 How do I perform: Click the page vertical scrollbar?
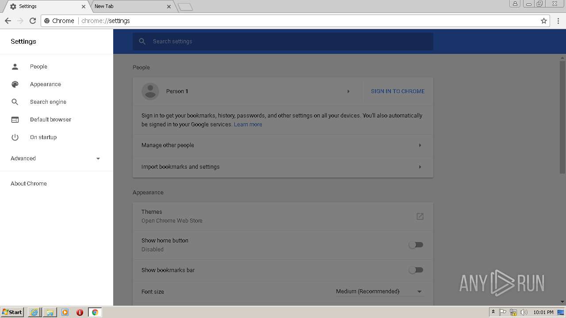point(562,117)
